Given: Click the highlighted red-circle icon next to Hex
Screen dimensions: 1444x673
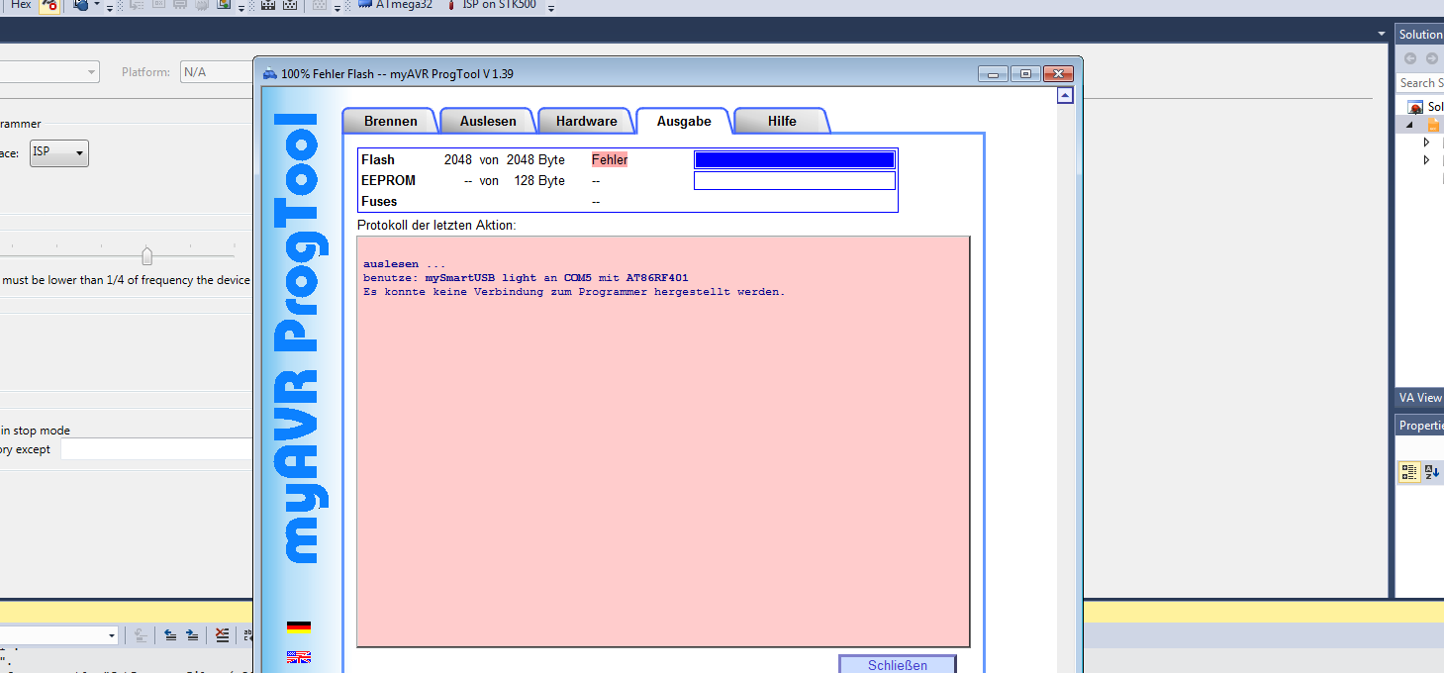Looking at the screenshot, I should pos(49,6).
